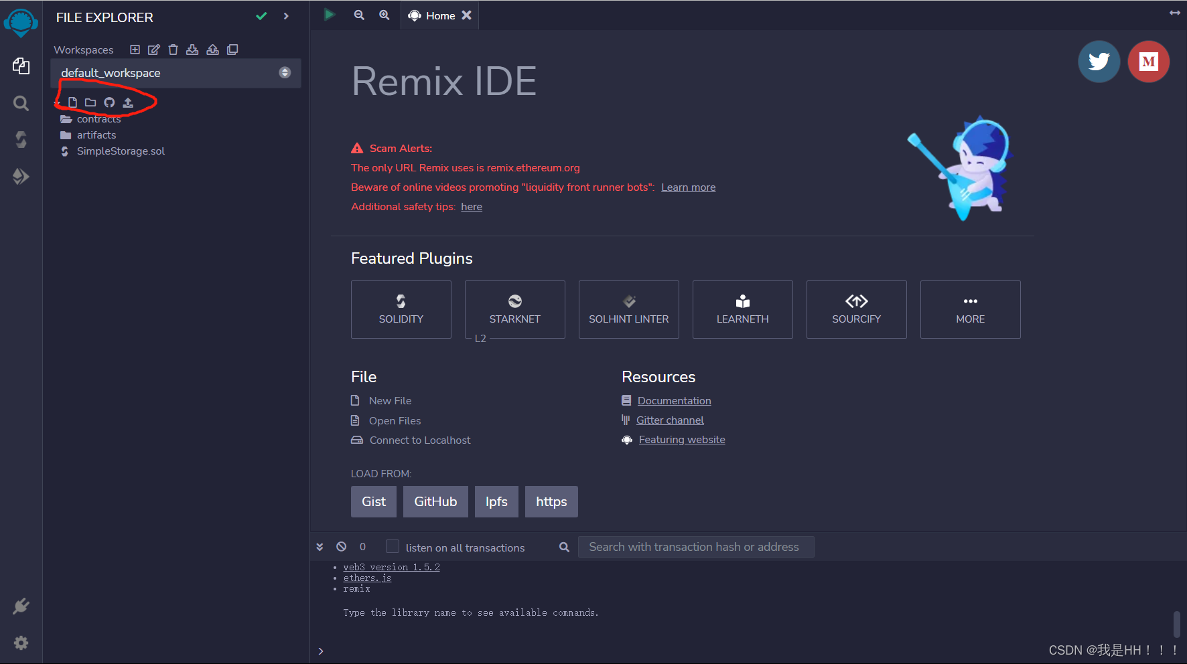
Task: Load from Gist button
Action: click(374, 501)
